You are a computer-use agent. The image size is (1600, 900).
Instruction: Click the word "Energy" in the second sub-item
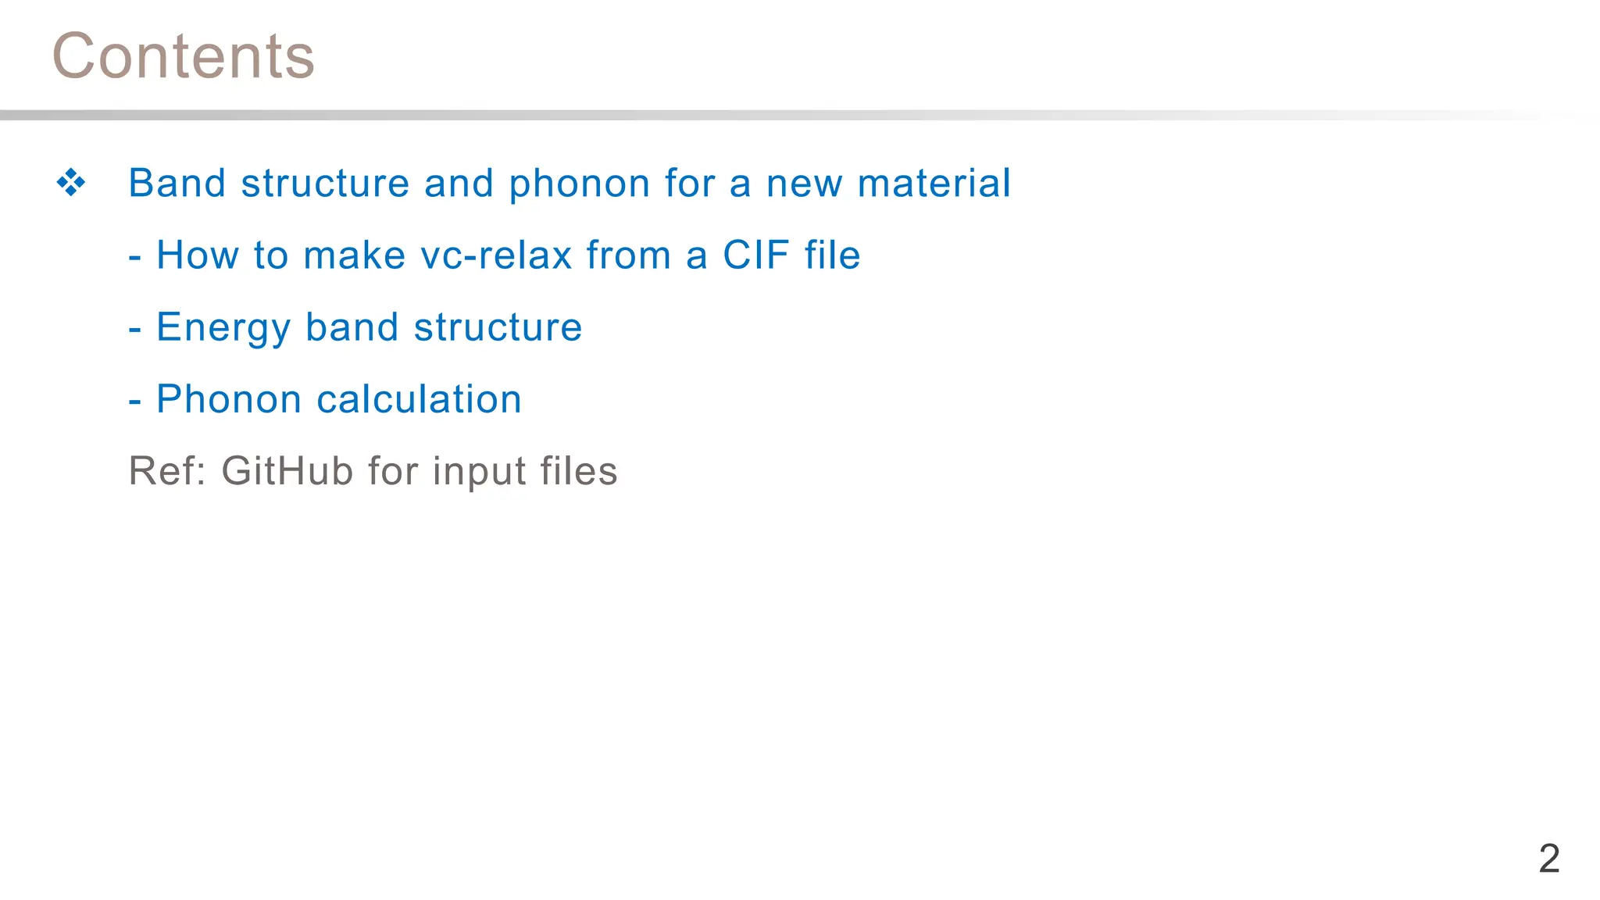[223, 328]
